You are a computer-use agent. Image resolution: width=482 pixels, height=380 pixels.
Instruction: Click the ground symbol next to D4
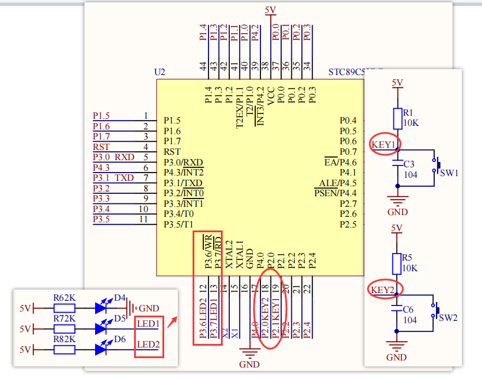coord(131,308)
